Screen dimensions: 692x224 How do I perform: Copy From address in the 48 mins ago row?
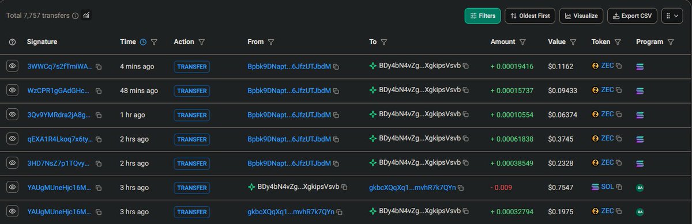[x=336, y=92]
